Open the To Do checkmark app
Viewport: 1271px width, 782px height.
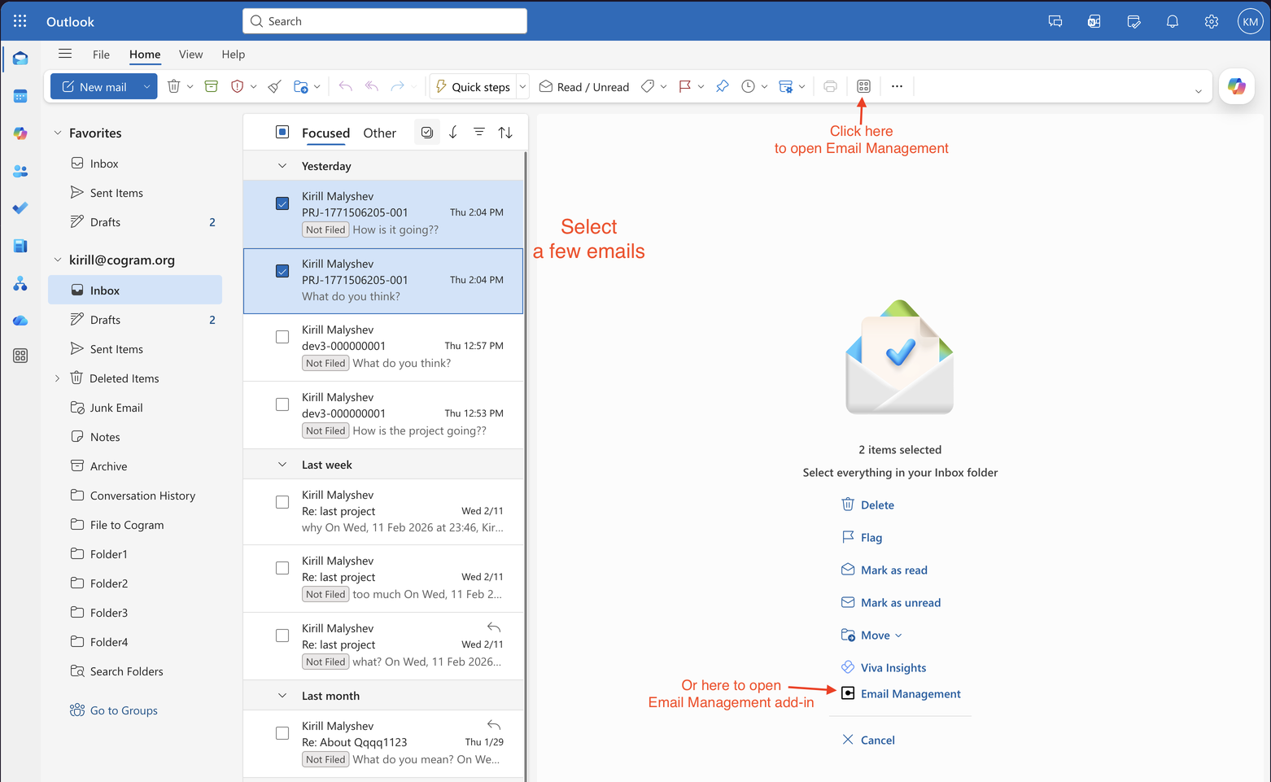[x=20, y=208]
